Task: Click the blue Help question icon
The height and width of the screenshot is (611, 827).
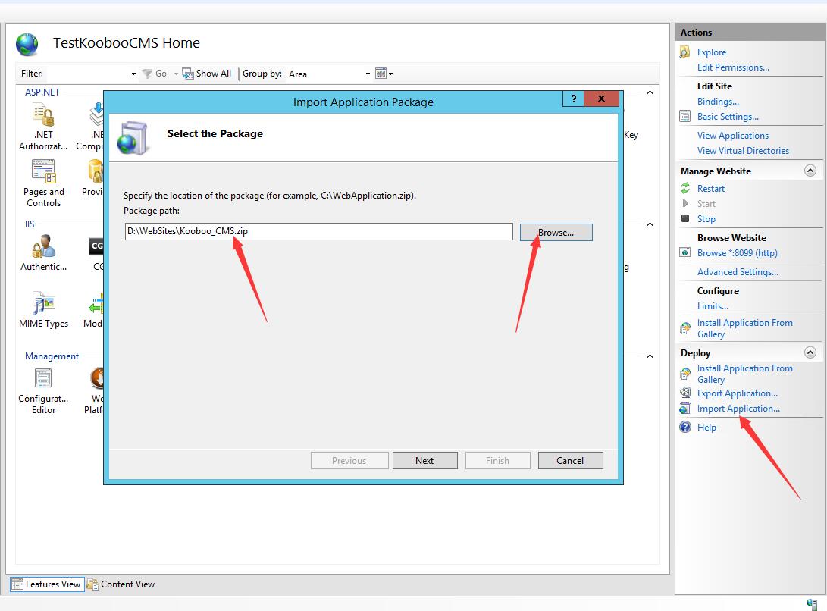Action: (x=685, y=427)
